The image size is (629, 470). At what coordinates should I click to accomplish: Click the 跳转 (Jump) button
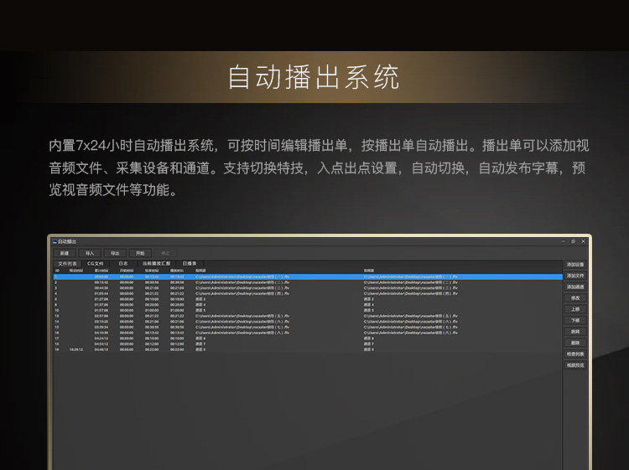point(575,331)
